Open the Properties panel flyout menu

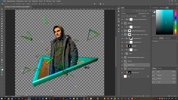(x=177, y=38)
